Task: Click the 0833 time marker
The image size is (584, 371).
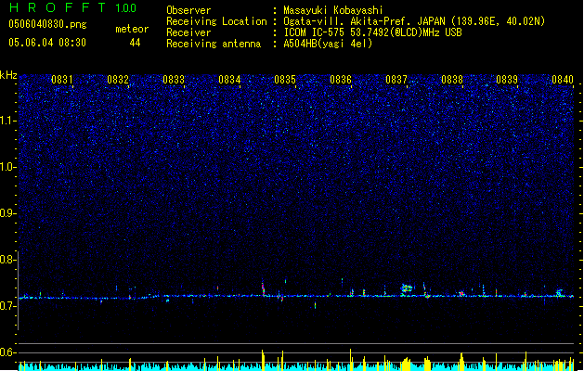Action: [x=174, y=80]
